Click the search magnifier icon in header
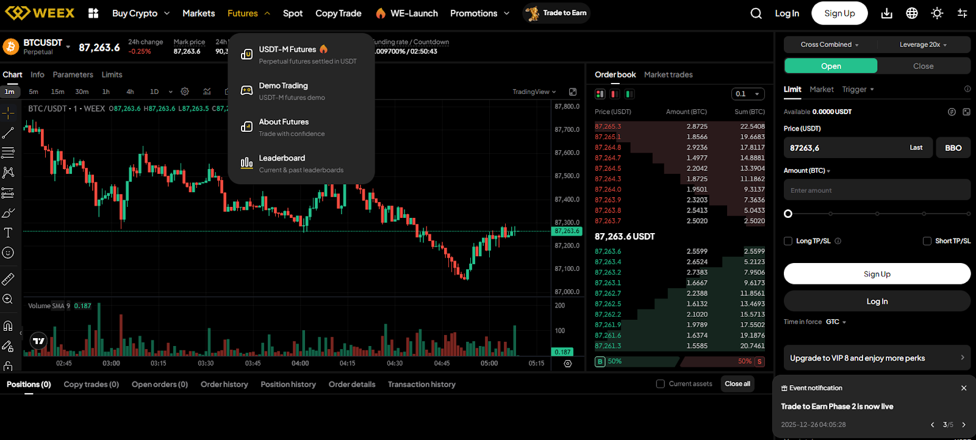976x440 pixels. pos(756,13)
